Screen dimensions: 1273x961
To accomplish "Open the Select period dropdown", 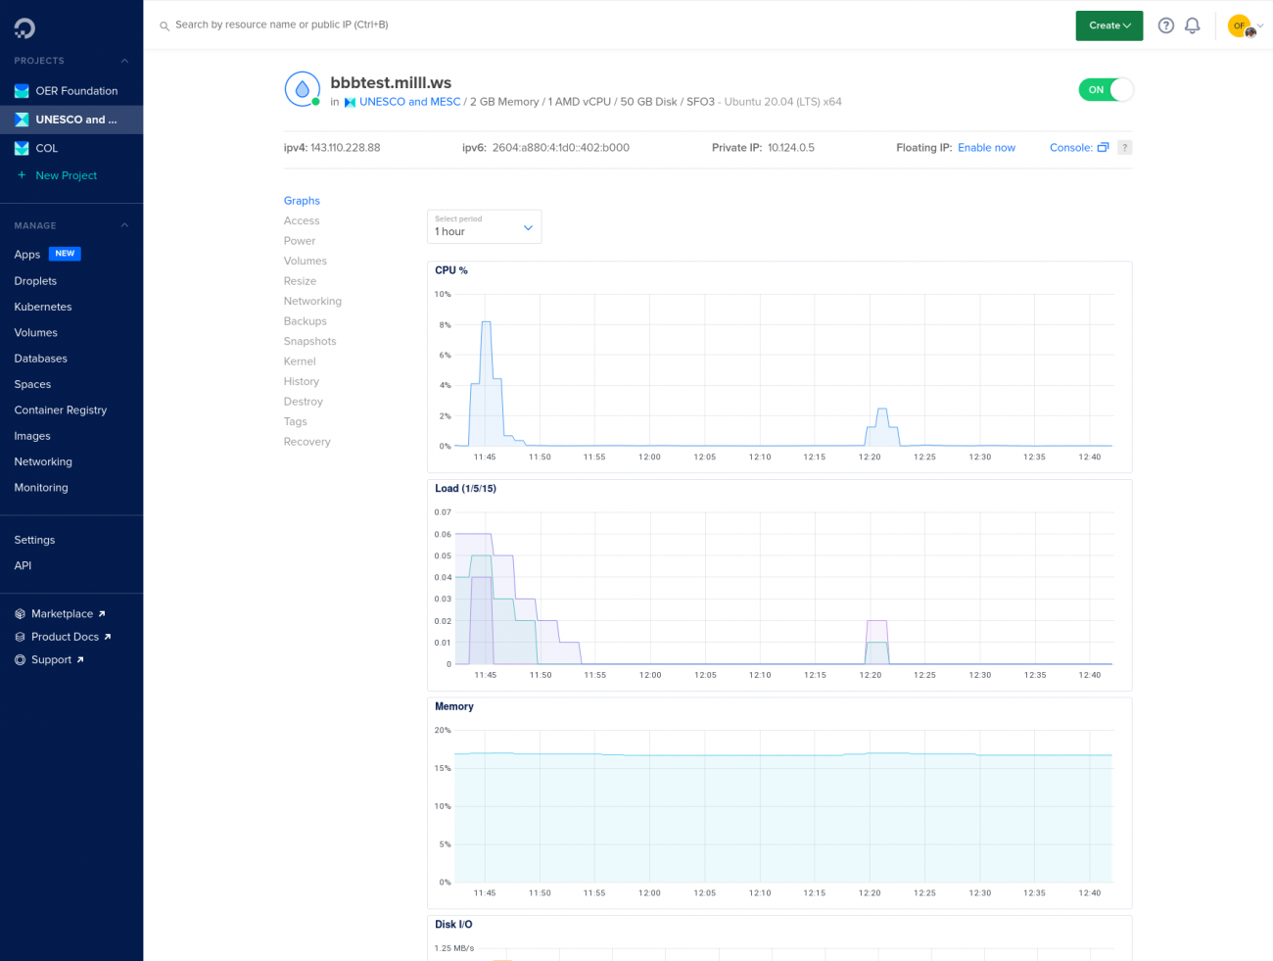I will pos(484,226).
